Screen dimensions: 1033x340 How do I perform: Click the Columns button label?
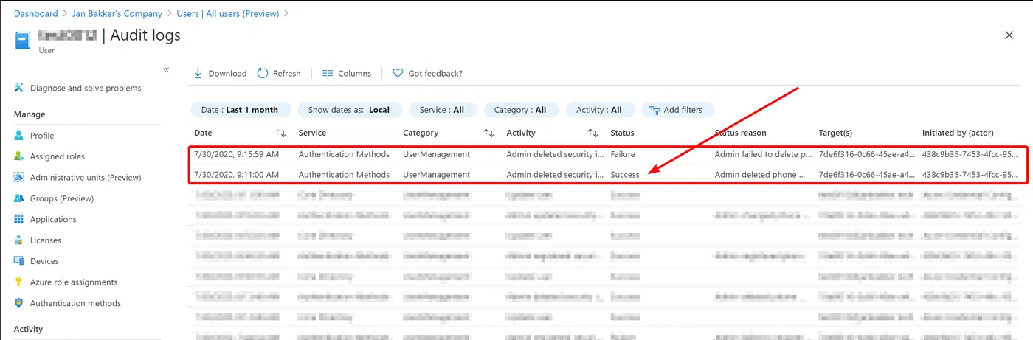355,73
